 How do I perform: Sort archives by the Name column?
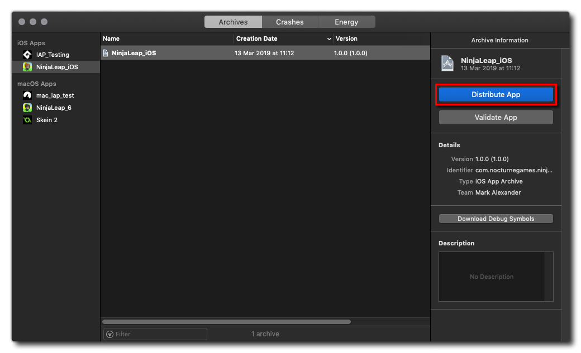click(166, 39)
